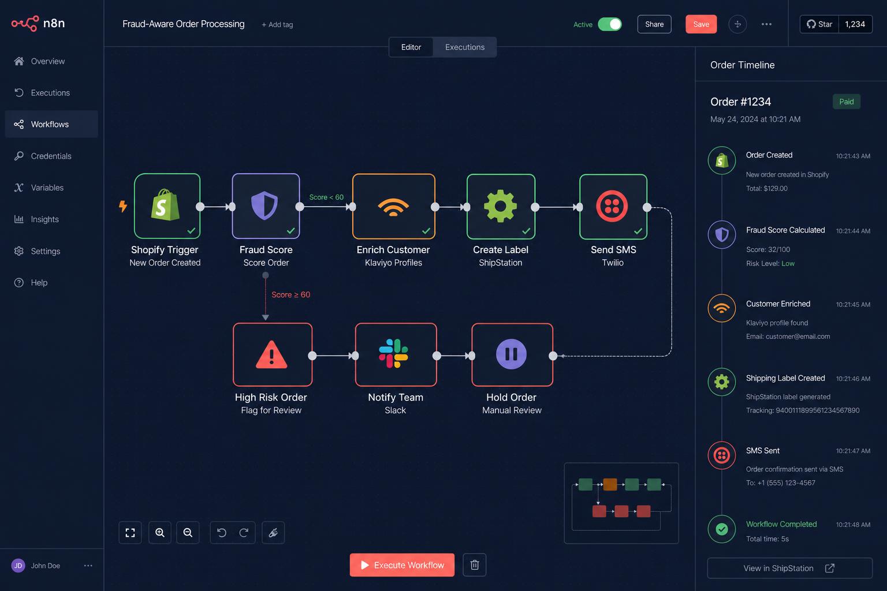Click the Share button

[654, 24]
